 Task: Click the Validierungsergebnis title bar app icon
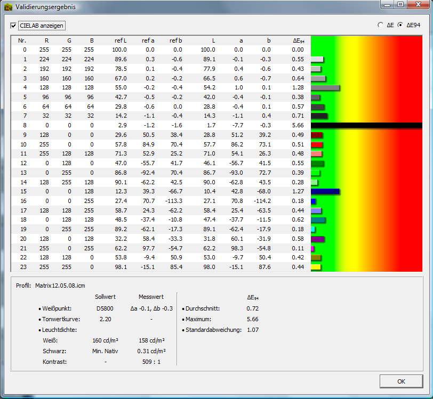(x=8, y=7)
